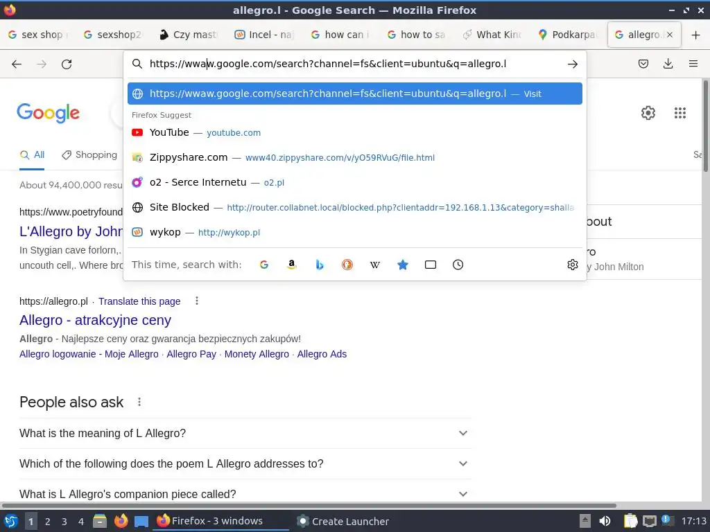Search this time with Bing icon
The image size is (710, 532).
point(320,265)
